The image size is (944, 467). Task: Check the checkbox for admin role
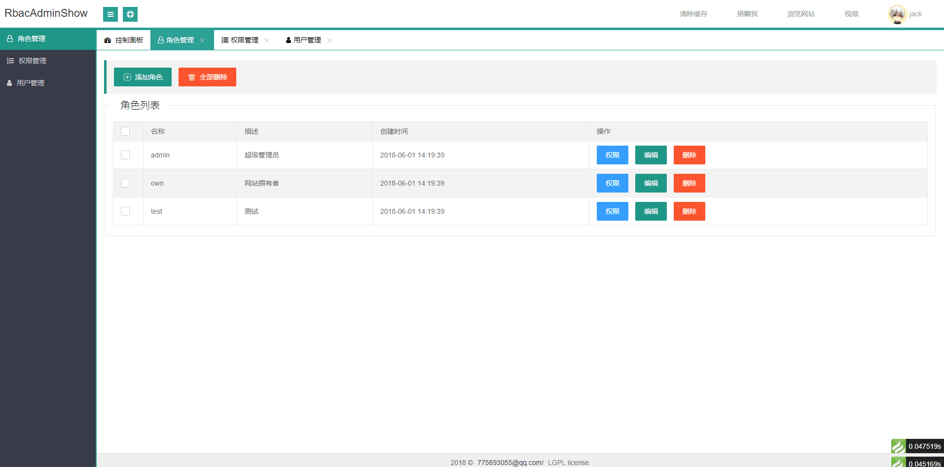click(x=125, y=155)
